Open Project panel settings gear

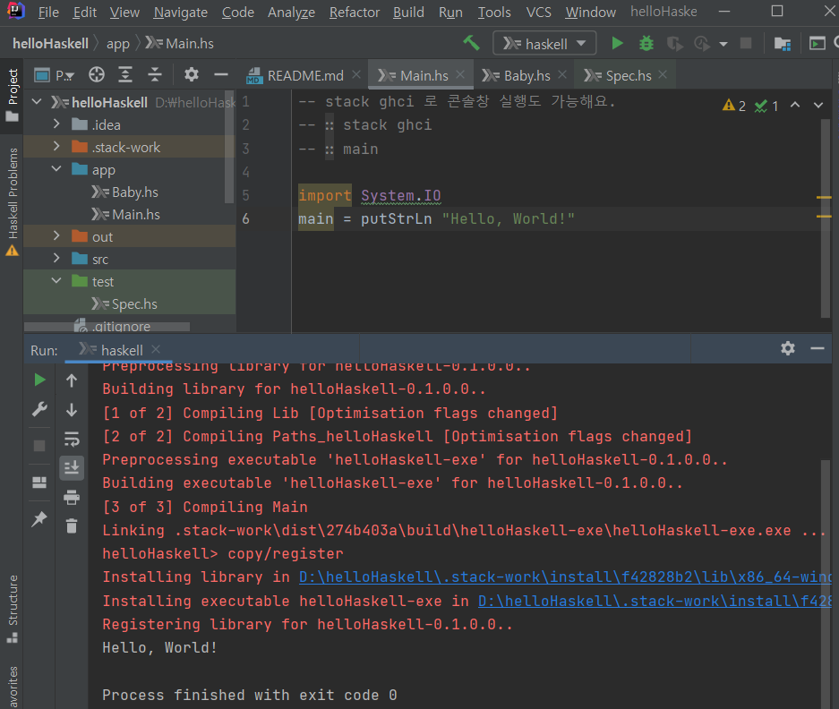point(191,75)
